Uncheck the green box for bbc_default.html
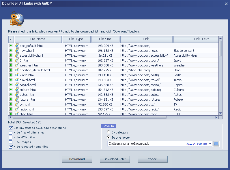 [x=11, y=45]
